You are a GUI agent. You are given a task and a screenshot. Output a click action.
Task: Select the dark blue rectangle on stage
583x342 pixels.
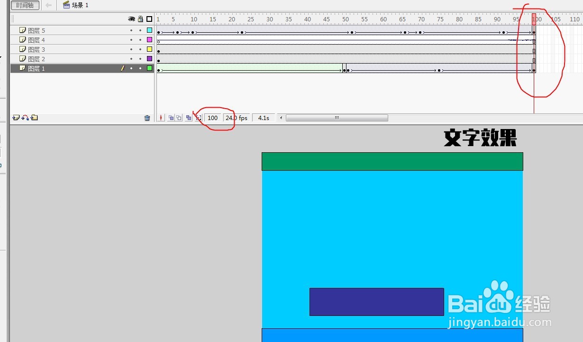point(377,302)
